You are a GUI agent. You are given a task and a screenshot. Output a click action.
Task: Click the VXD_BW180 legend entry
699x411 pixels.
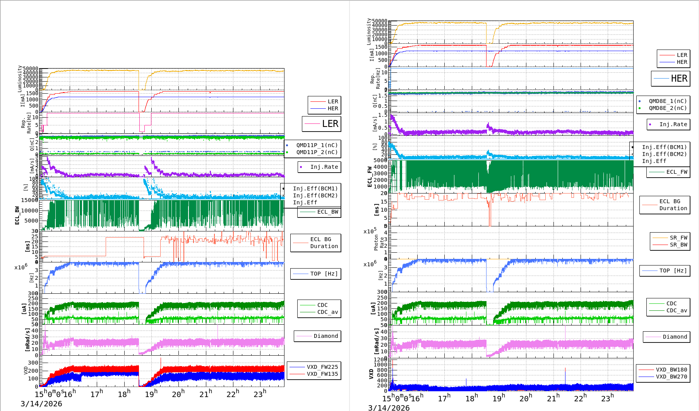point(663,370)
